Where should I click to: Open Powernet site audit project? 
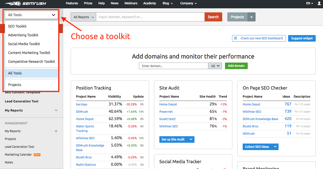pos(166,112)
